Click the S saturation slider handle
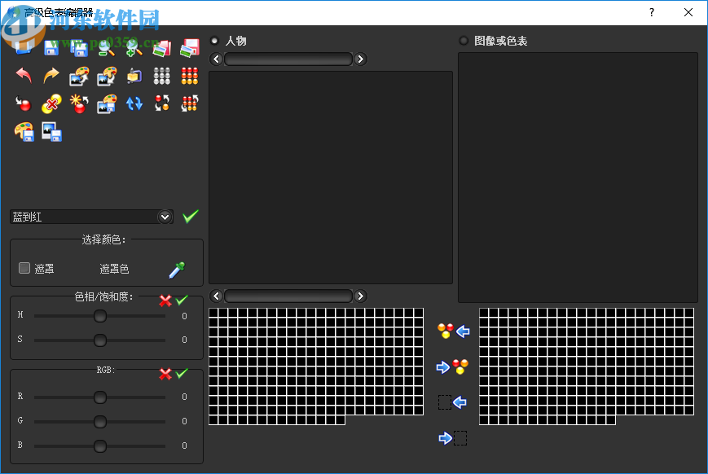 pyautogui.click(x=100, y=340)
